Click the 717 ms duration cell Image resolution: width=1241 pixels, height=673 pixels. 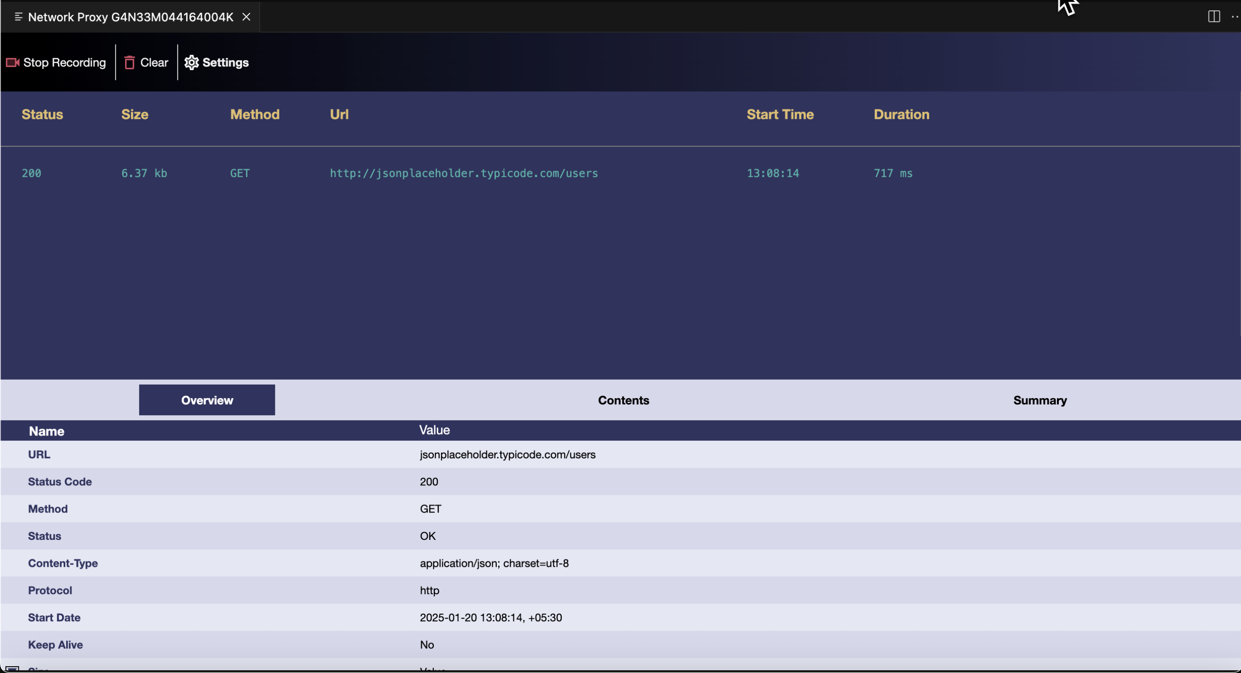point(893,174)
